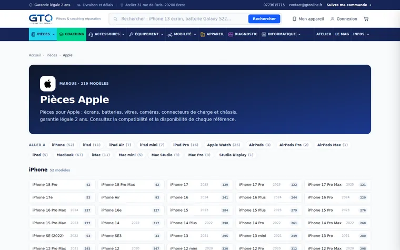Jump to the AirPods Max (1) chip
The width and height of the screenshot is (400, 250).
333,145
